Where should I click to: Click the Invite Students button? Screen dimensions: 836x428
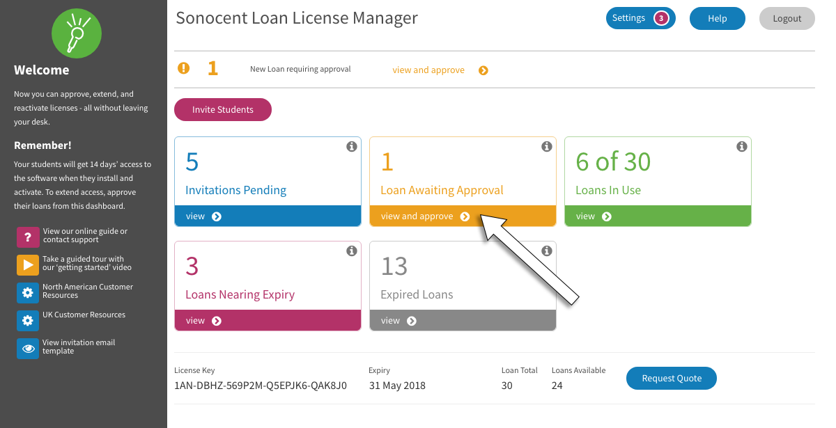[223, 109]
